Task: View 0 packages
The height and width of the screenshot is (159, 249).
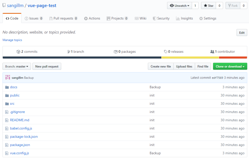Action: [x=125, y=52]
